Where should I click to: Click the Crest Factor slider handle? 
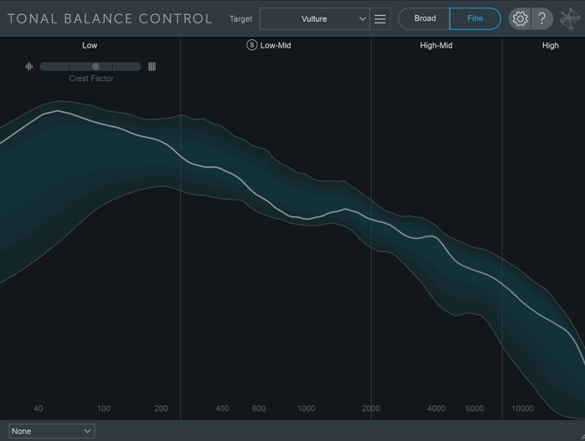click(95, 67)
